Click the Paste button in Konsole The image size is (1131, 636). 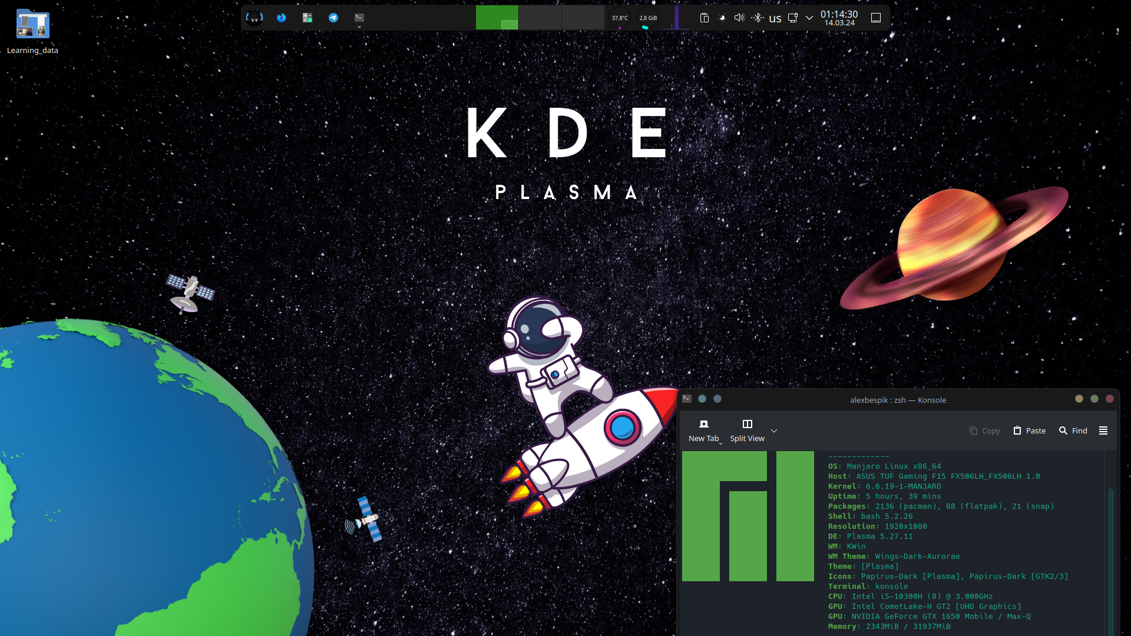1029,430
